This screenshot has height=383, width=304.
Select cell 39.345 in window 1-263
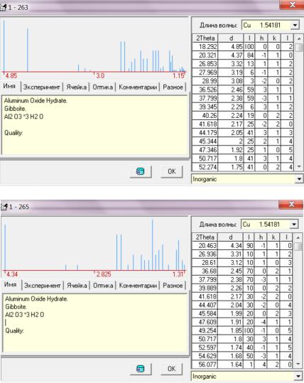205,107
